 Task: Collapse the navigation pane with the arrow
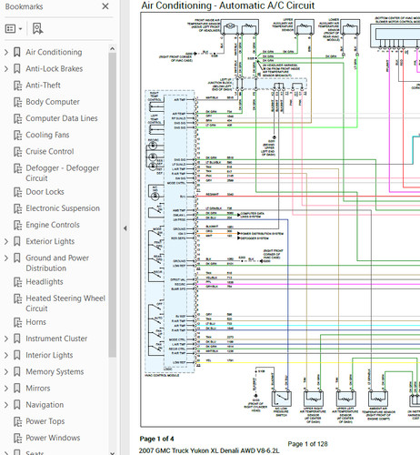[125, 228]
